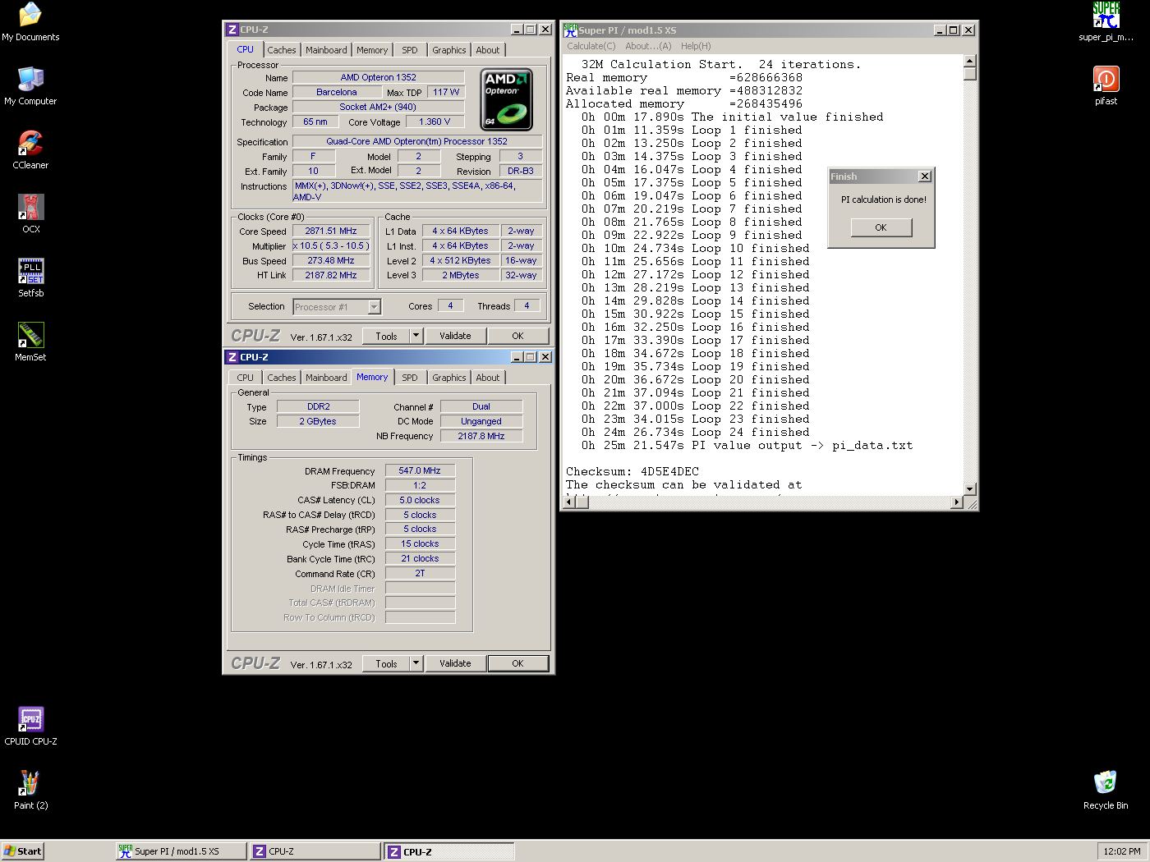
Task: Open About tab in top CPU-Z window
Action: (x=488, y=50)
